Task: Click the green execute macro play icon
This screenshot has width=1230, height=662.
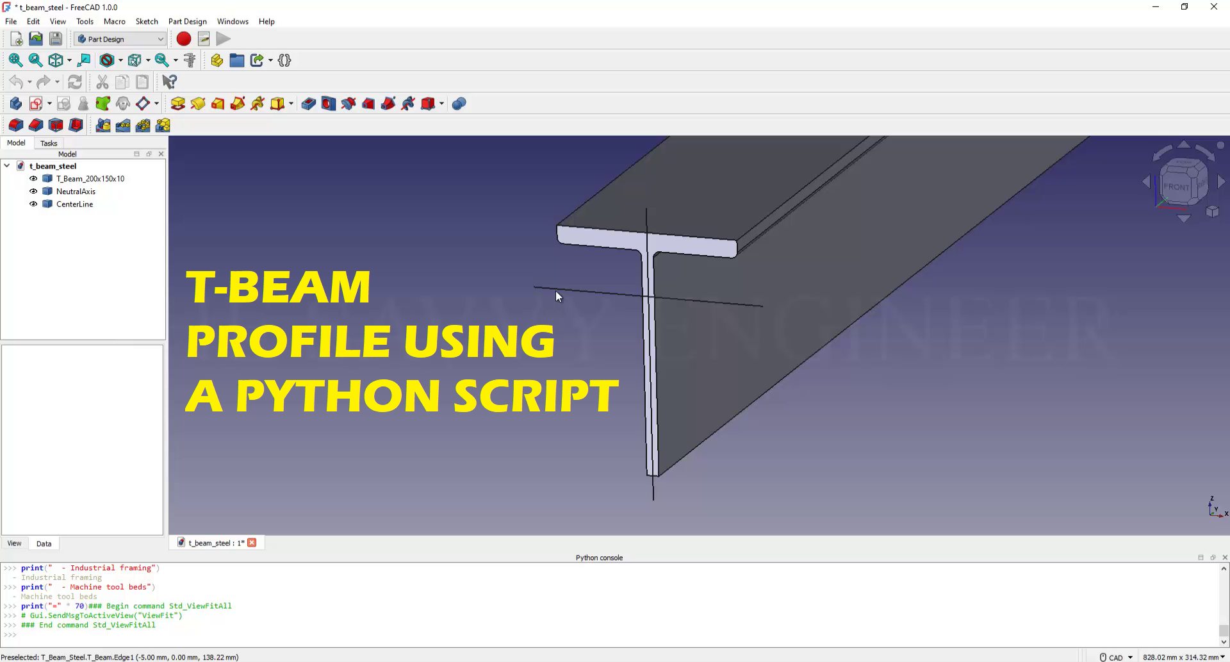Action: click(223, 39)
